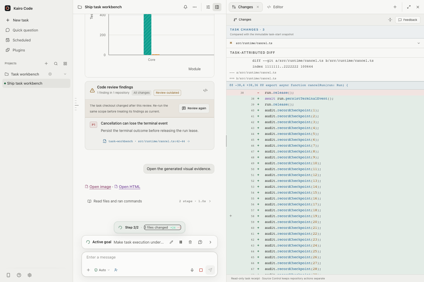Add a new project with plus icon

[x=46, y=63]
